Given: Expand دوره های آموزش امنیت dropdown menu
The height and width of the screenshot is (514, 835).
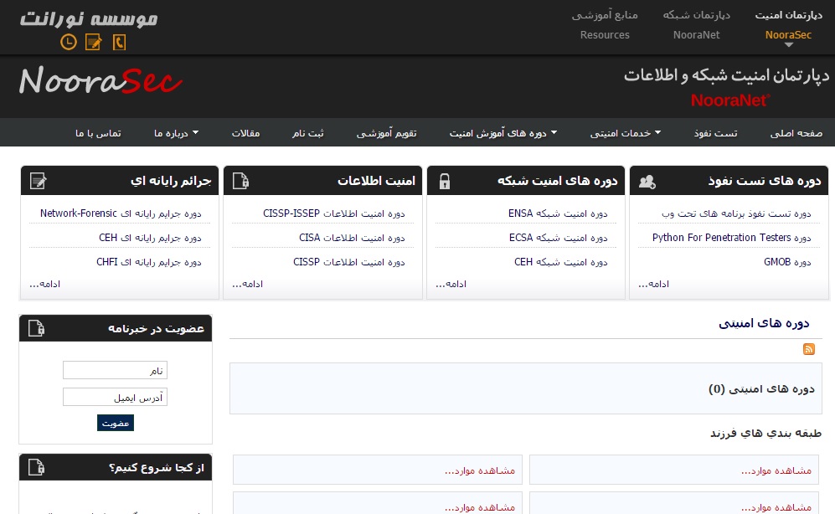Looking at the screenshot, I should [x=503, y=133].
